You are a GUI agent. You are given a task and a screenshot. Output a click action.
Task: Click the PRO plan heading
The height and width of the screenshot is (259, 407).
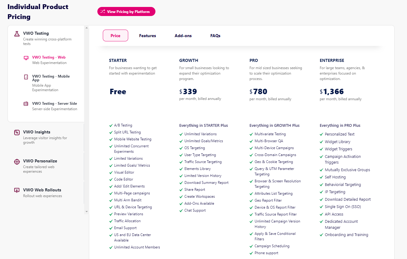click(254, 60)
